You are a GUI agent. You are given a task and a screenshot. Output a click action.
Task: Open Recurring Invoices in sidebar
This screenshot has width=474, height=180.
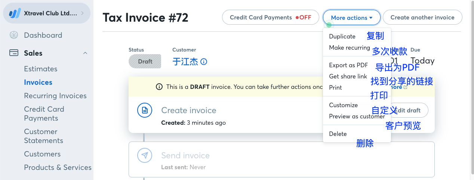[55, 96]
